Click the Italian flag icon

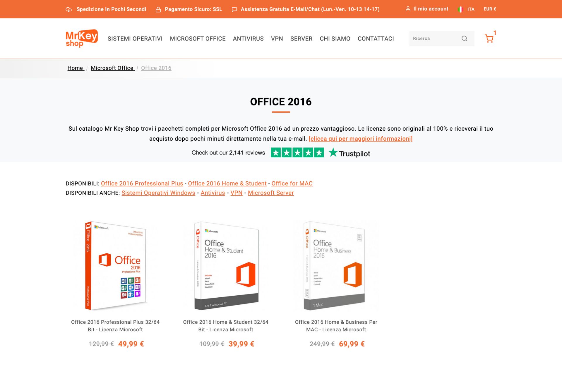[460, 9]
